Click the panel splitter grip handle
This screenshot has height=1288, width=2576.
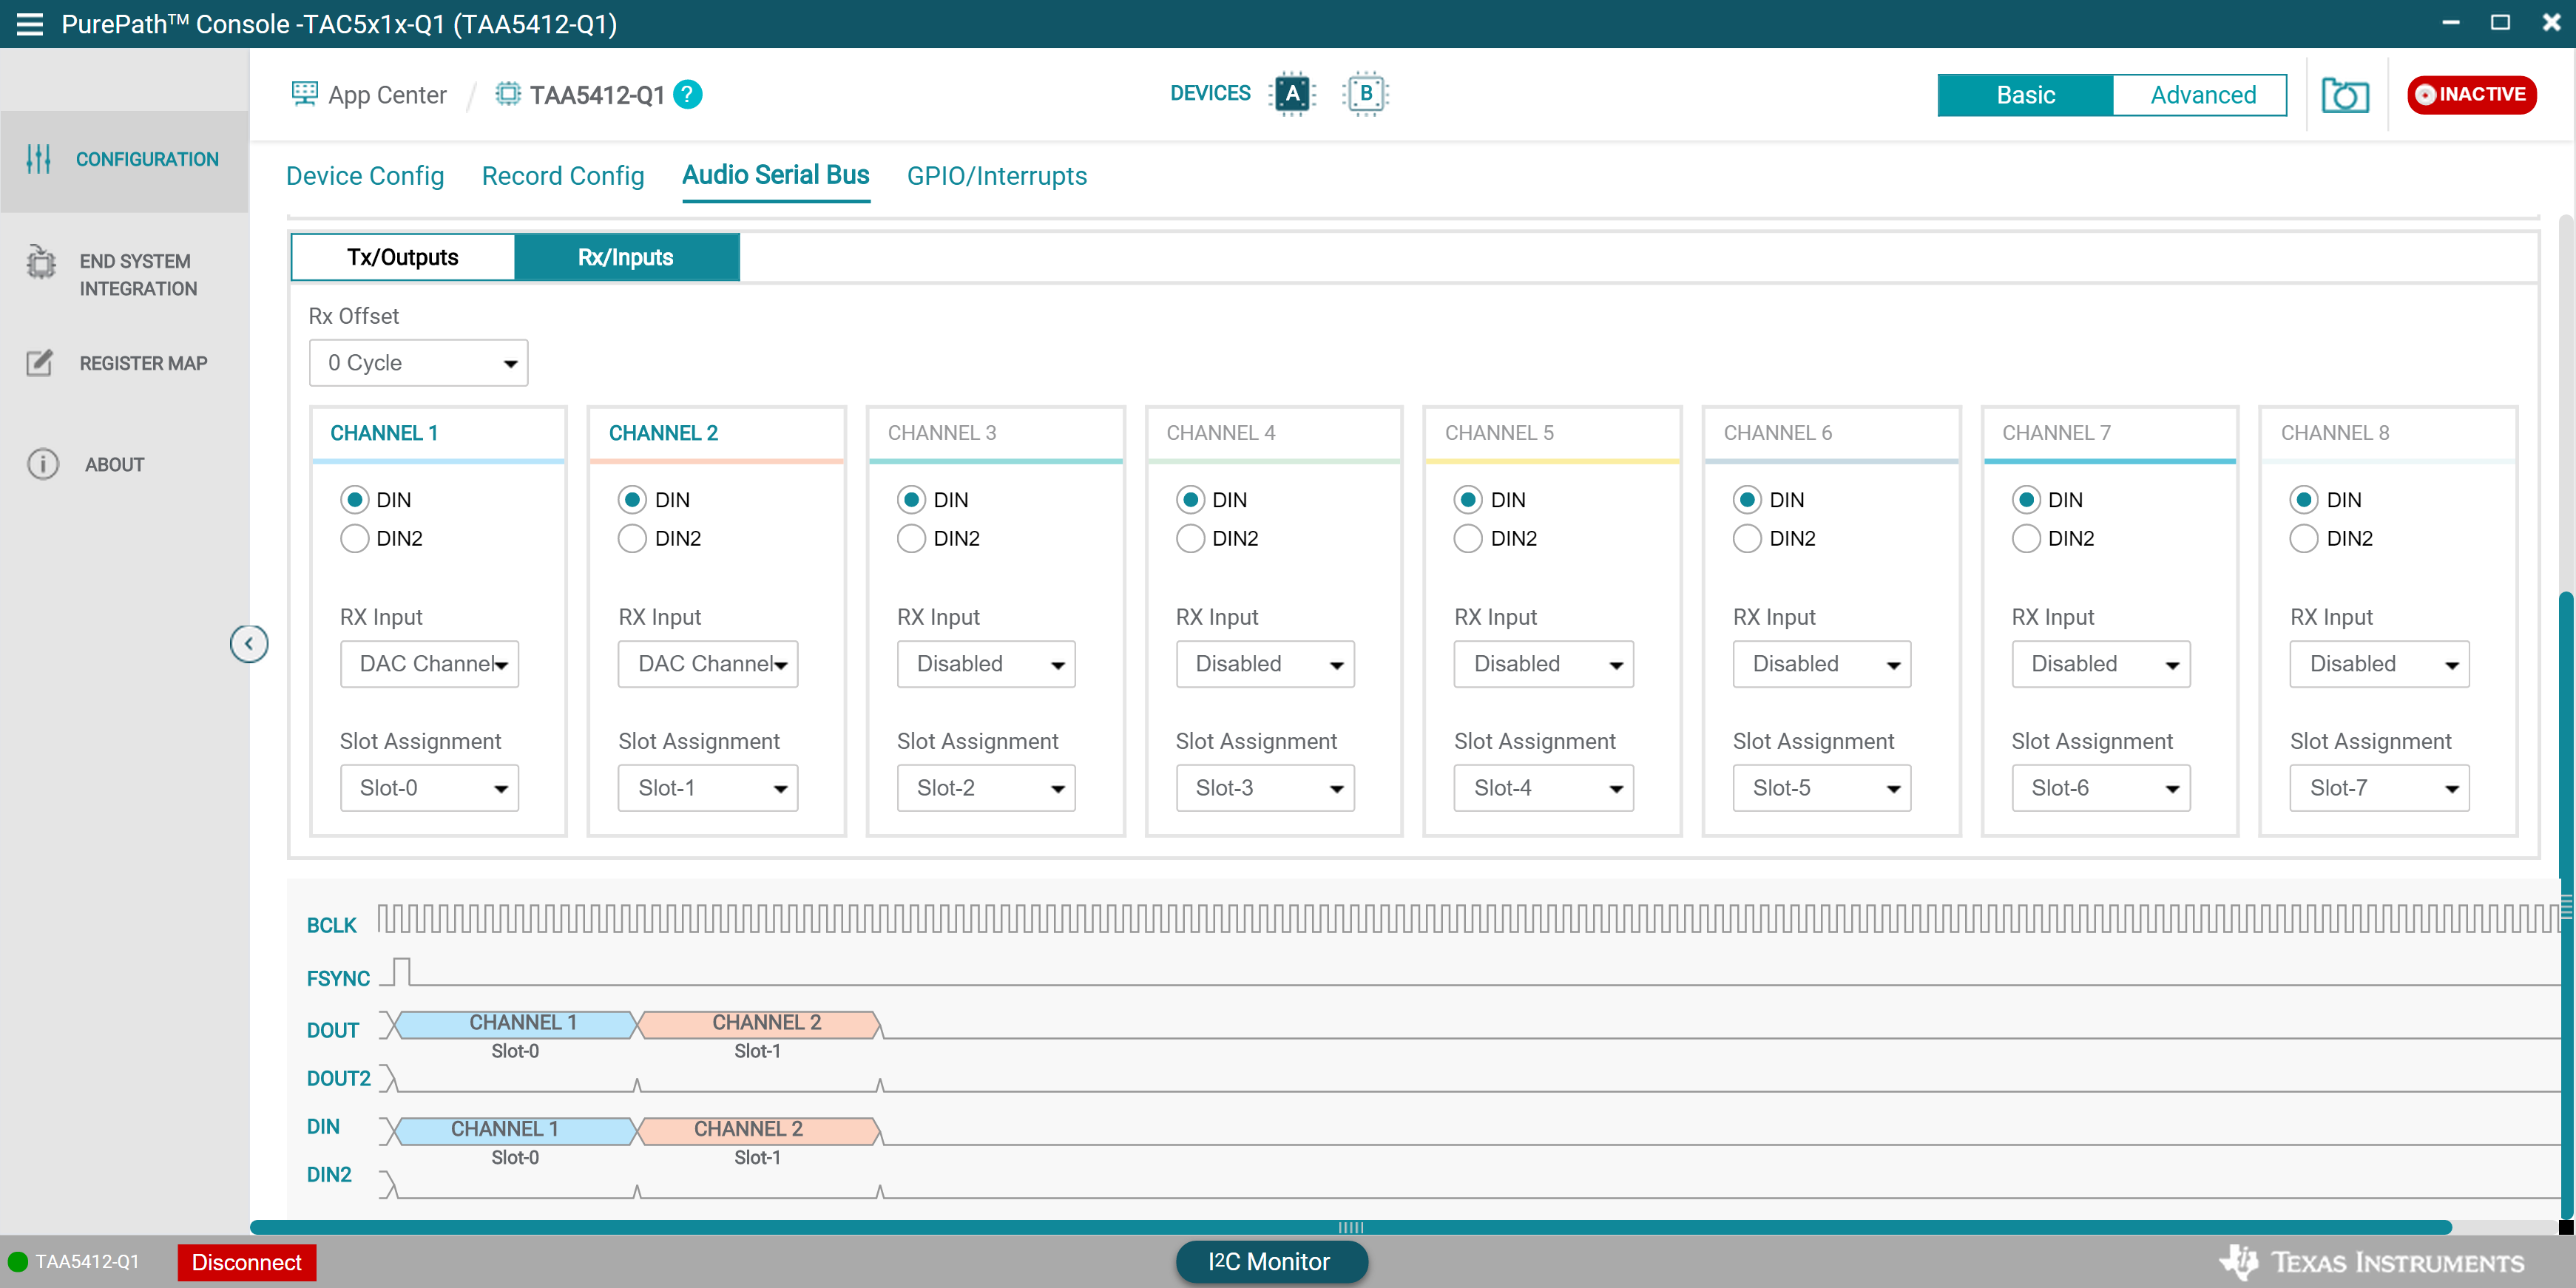pyautogui.click(x=1351, y=1227)
